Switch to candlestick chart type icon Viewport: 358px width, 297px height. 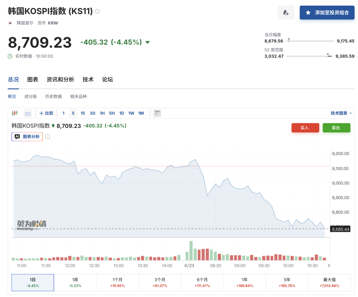click(x=15, y=113)
